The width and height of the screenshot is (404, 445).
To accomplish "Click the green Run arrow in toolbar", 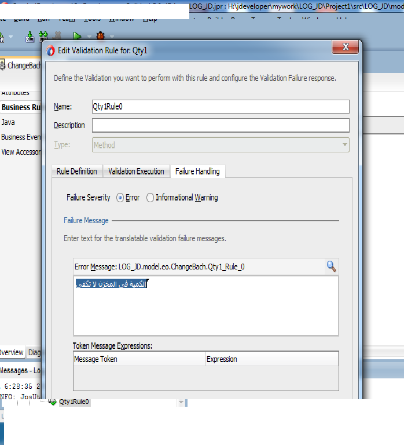I will 77,37.
